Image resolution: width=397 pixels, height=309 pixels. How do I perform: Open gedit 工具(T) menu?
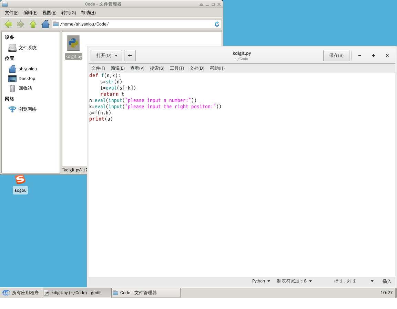177,68
